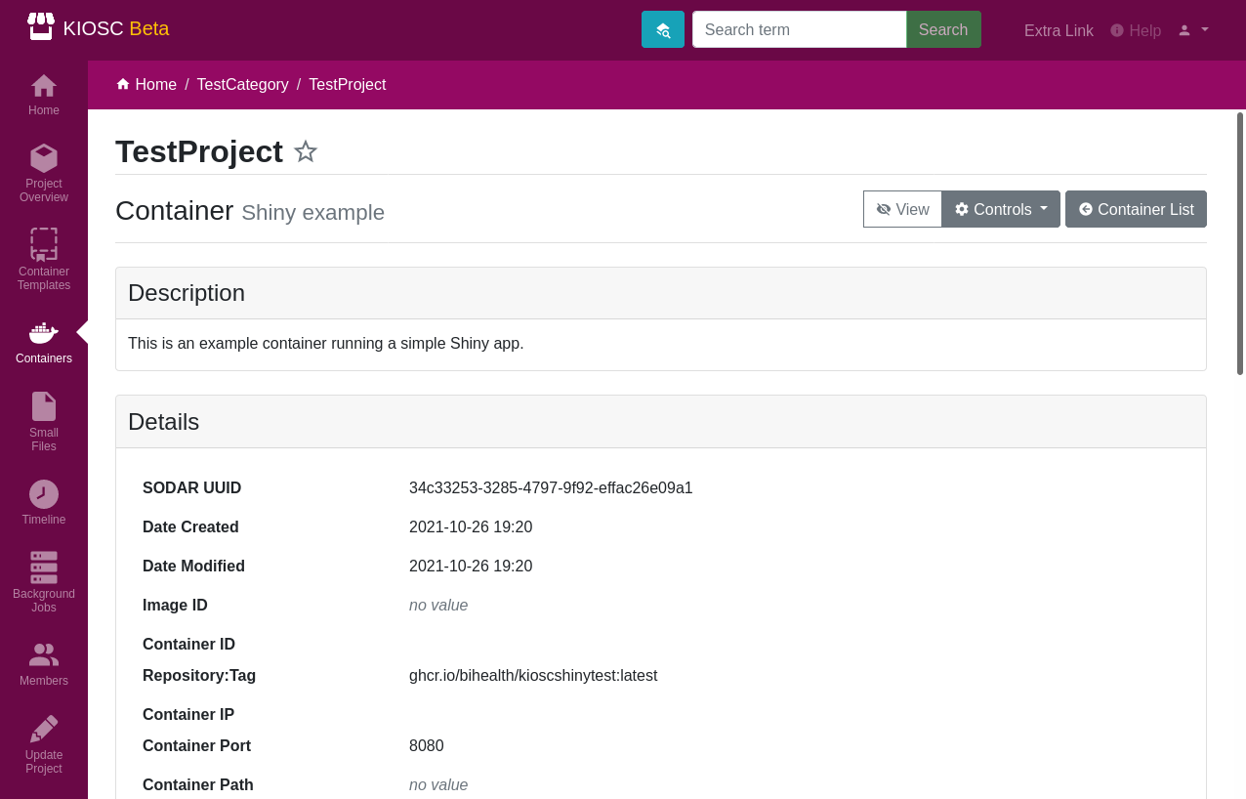Toggle the TestProject favorite star
Viewport: 1246px width, 799px height.
point(306,151)
